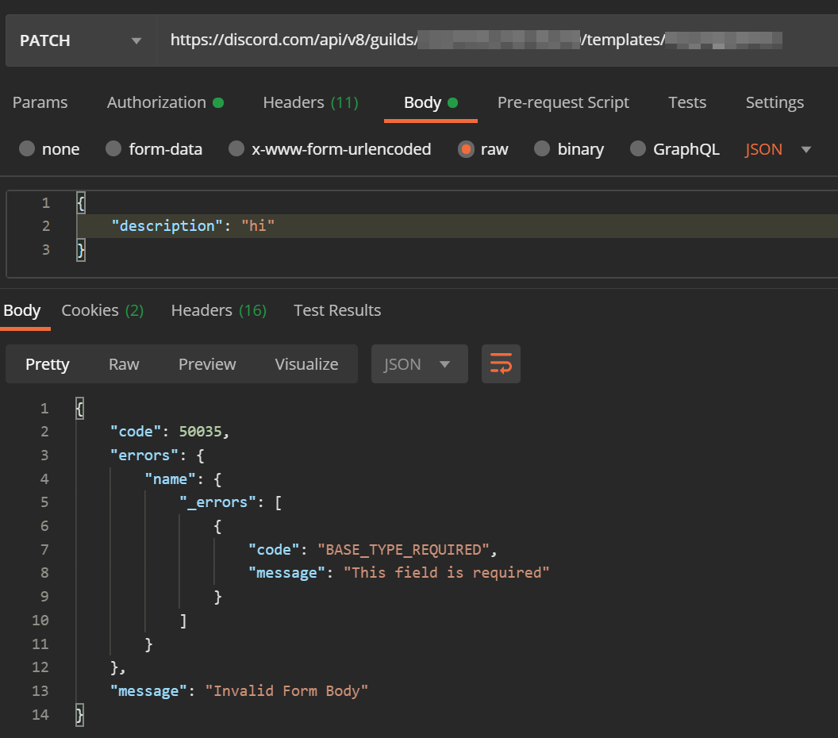Open the PATCH method dropdown

80,40
